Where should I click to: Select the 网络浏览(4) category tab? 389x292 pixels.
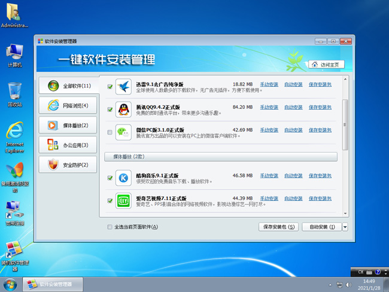pyautogui.click(x=68, y=105)
